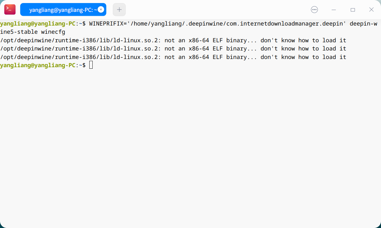The height and width of the screenshot is (228, 381).
Task: Click the deepin-w text ending the first line
Action: tap(364, 24)
